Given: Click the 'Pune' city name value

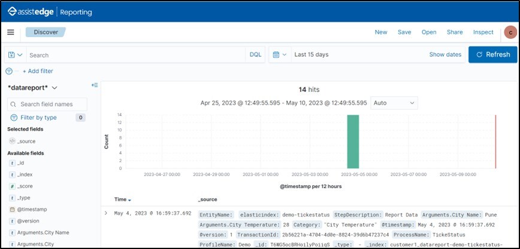Looking at the screenshot, I should (491, 214).
